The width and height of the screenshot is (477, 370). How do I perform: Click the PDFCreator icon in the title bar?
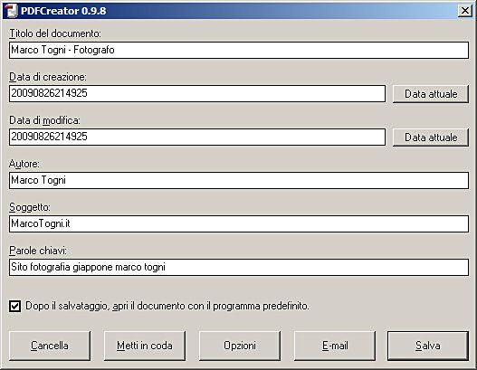tap(12, 11)
